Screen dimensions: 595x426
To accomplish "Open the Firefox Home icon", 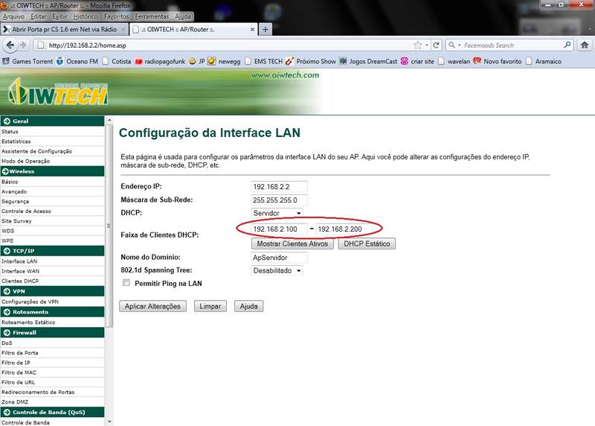I will (585, 45).
